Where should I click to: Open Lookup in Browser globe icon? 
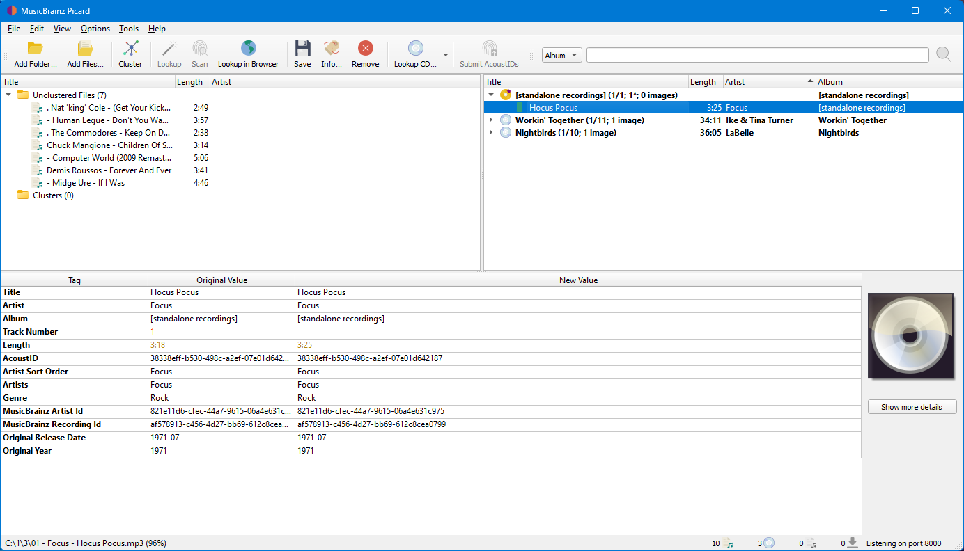pos(248,48)
